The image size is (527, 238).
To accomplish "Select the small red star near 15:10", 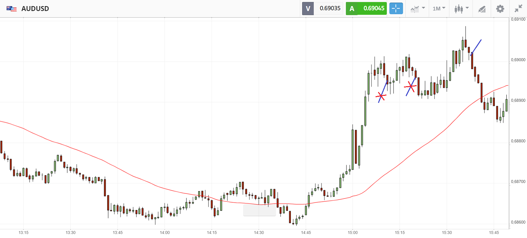I will tap(381, 96).
